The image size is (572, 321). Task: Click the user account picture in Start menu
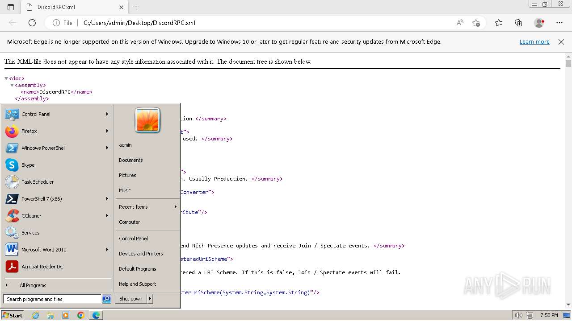pyautogui.click(x=147, y=120)
